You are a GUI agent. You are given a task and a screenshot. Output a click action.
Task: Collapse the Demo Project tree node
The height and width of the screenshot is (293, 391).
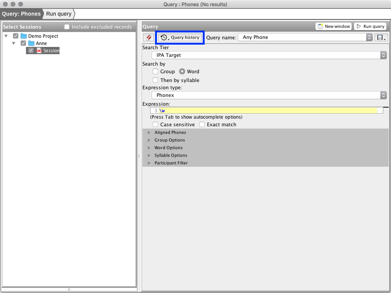(5, 36)
